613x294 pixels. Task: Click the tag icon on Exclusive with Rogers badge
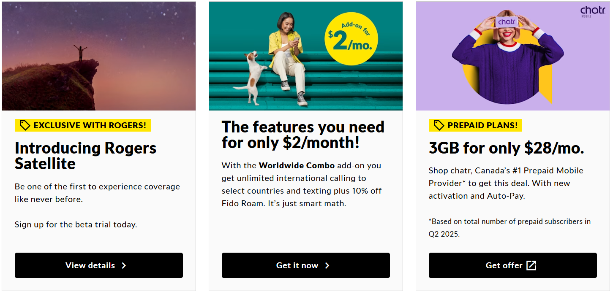pos(25,125)
